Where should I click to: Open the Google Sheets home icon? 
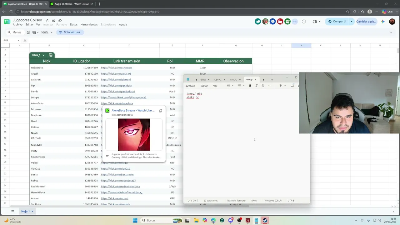[7, 22]
